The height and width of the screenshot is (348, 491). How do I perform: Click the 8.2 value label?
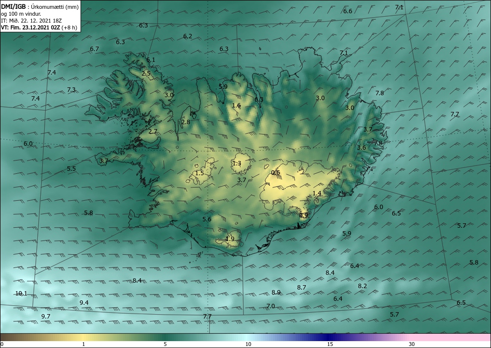[x=362, y=286]
